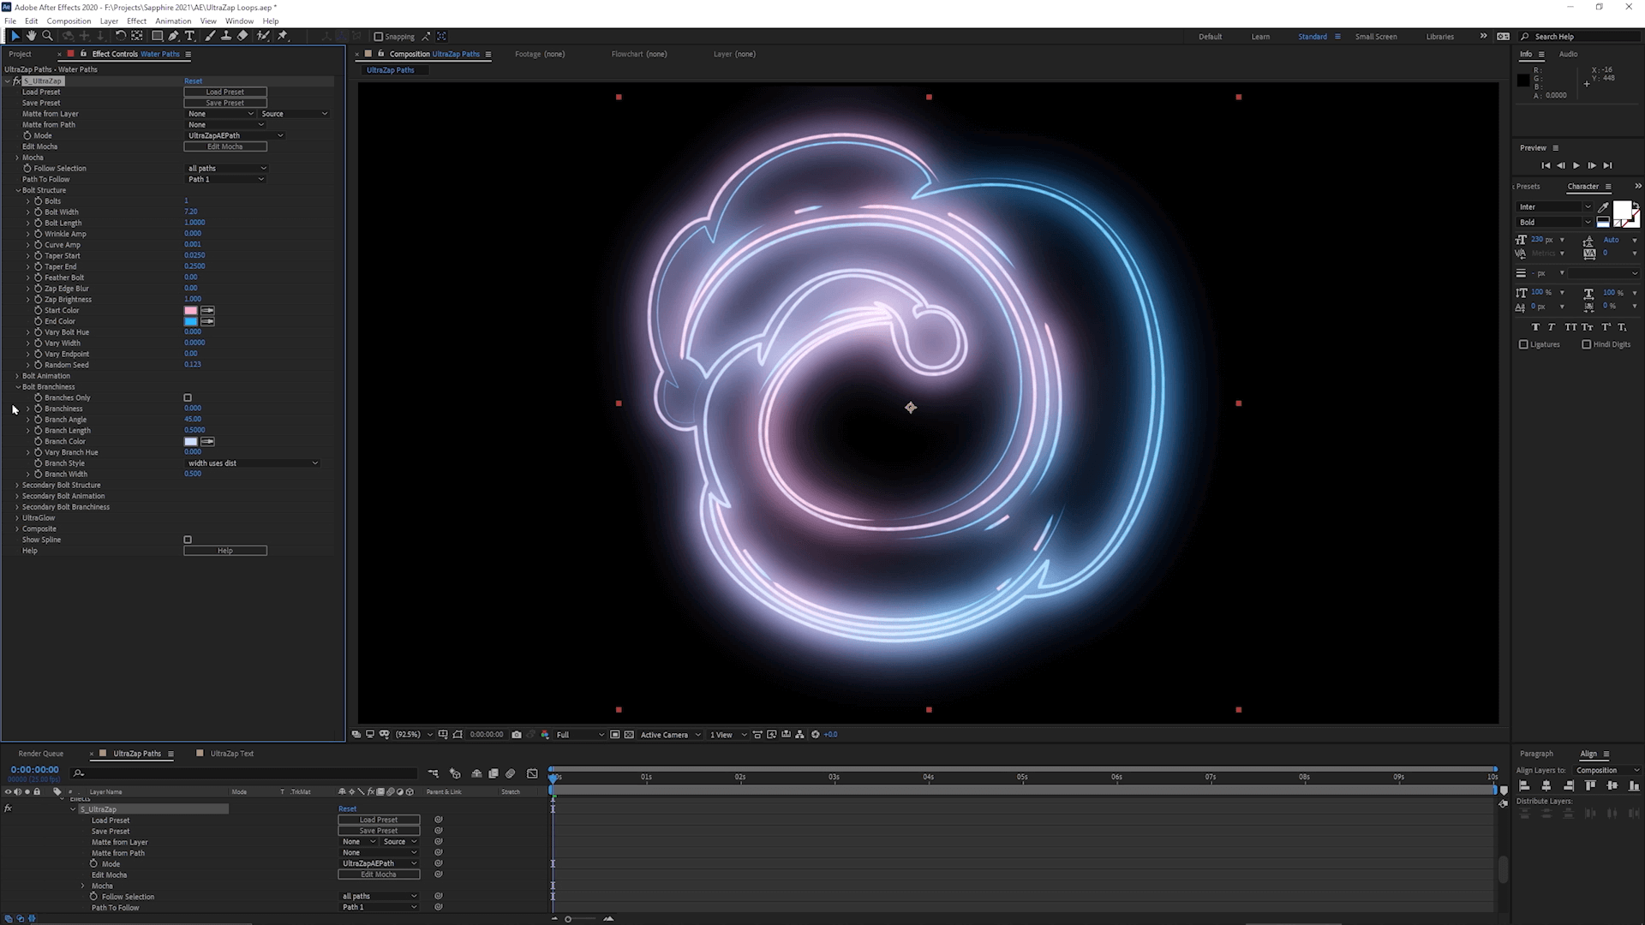Select the Zoom tool in toolbar
This screenshot has height=925, width=1645.
tap(48, 36)
